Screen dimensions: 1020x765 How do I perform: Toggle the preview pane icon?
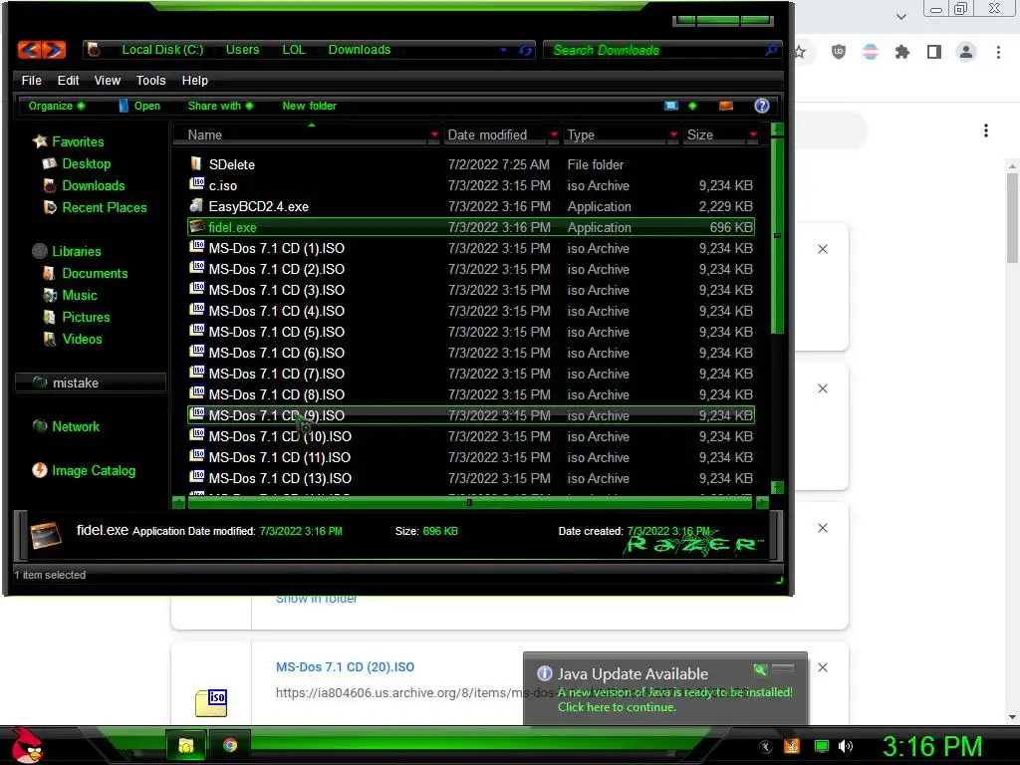click(x=726, y=106)
